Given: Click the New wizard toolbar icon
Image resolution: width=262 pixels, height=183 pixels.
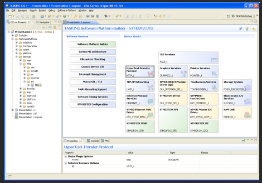Looking at the screenshot, I should [x=10, y=16].
